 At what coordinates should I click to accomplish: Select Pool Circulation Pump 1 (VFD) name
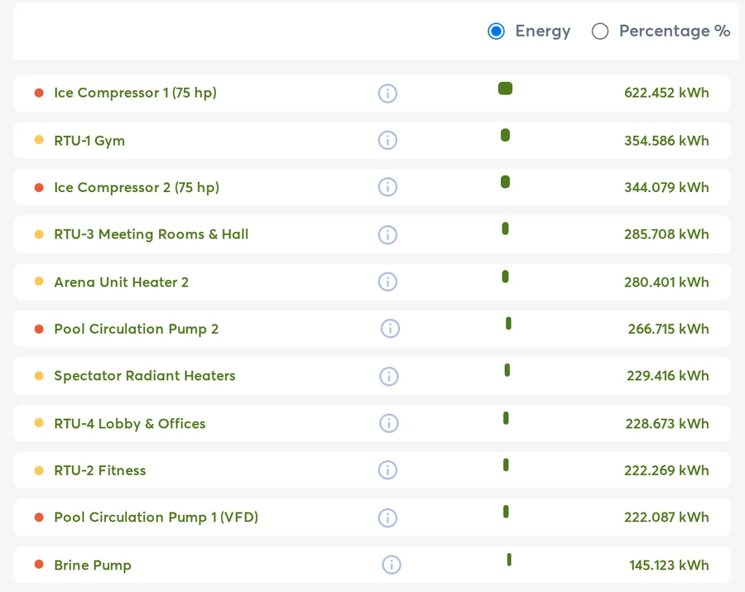[x=156, y=517]
